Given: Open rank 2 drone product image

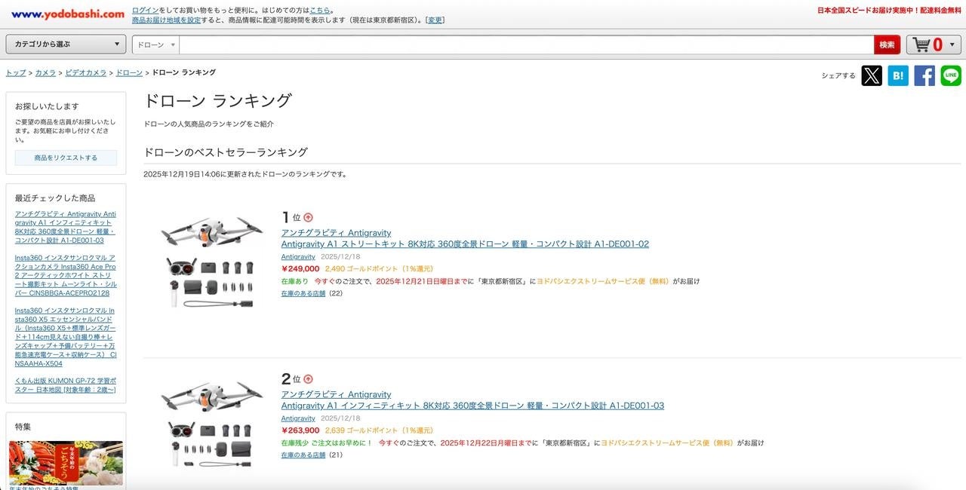Looking at the screenshot, I should coord(212,424).
